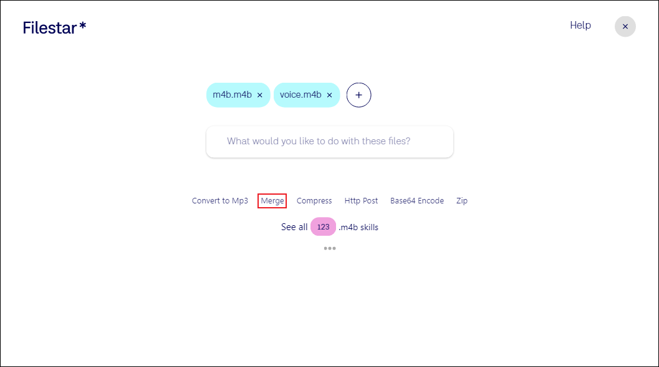659x367 pixels.
Task: Click the task description input field
Action: [x=329, y=142]
